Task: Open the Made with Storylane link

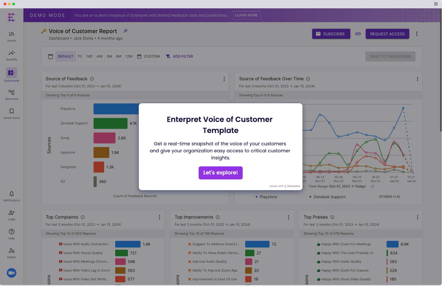Action: (x=285, y=186)
